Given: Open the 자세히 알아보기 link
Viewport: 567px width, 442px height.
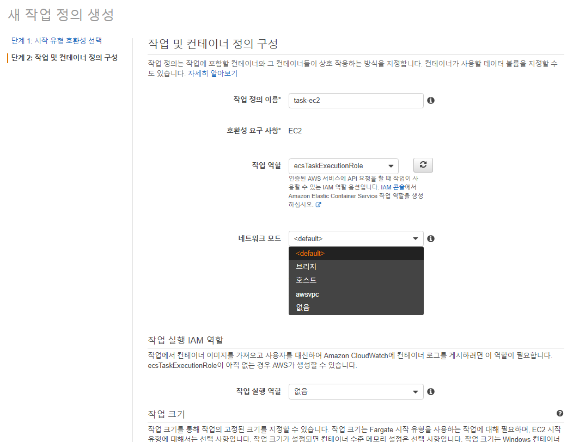Looking at the screenshot, I should tap(212, 73).
